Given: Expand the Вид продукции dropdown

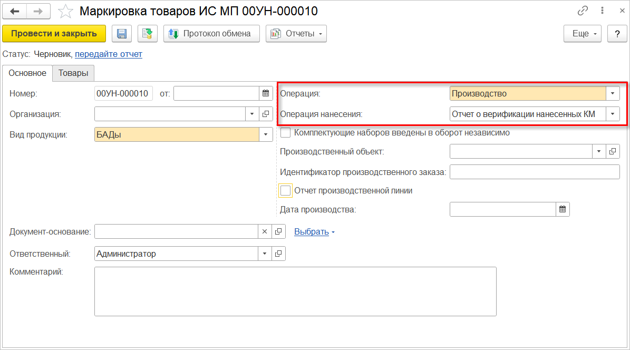Looking at the screenshot, I should (265, 134).
